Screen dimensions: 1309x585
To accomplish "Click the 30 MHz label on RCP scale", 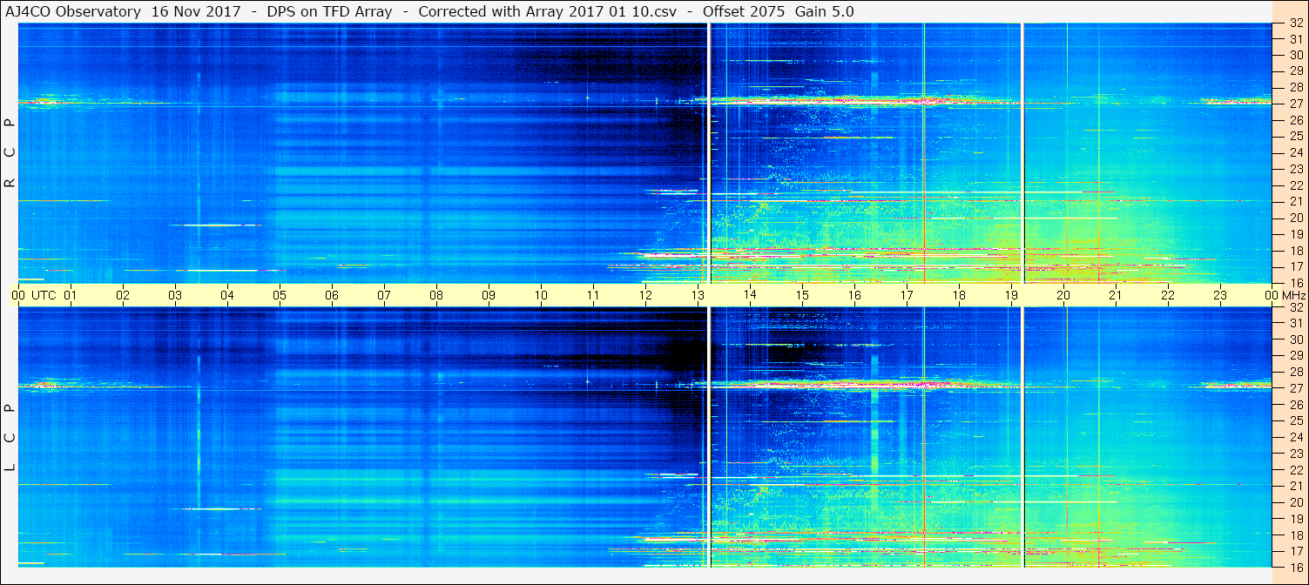I will (x=1295, y=55).
